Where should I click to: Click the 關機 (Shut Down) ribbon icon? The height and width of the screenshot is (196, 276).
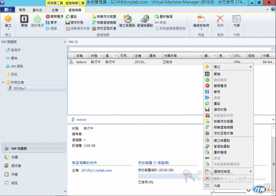point(24,21)
